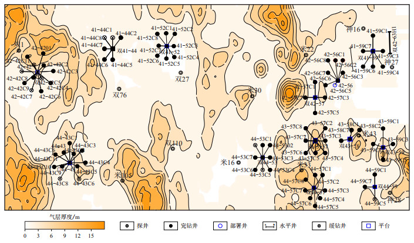Click the 探井 exploration well legend symbol
Image resolution: width=414 pixels, height=243 pixels.
click(x=127, y=225)
